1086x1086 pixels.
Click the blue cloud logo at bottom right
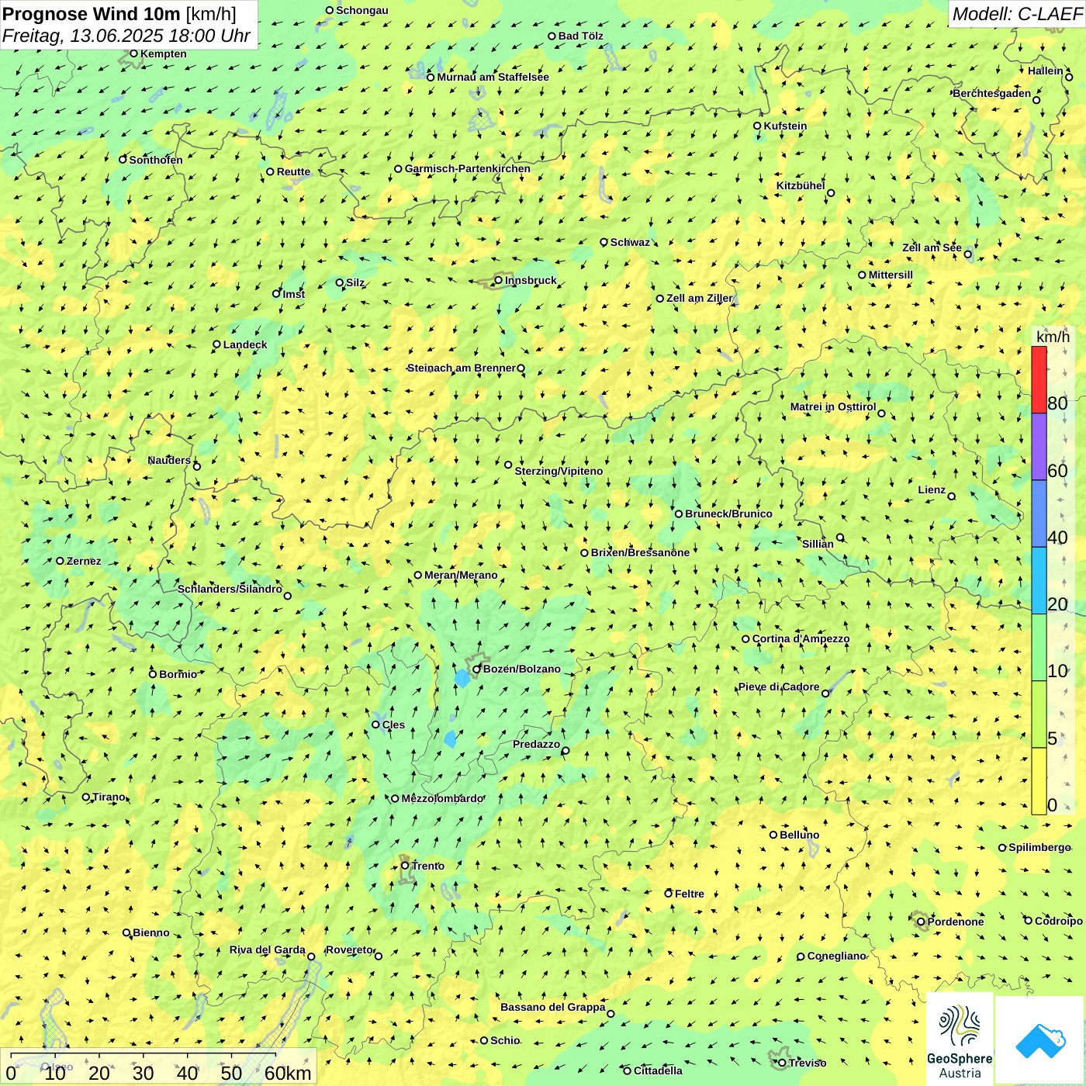(1039, 1040)
